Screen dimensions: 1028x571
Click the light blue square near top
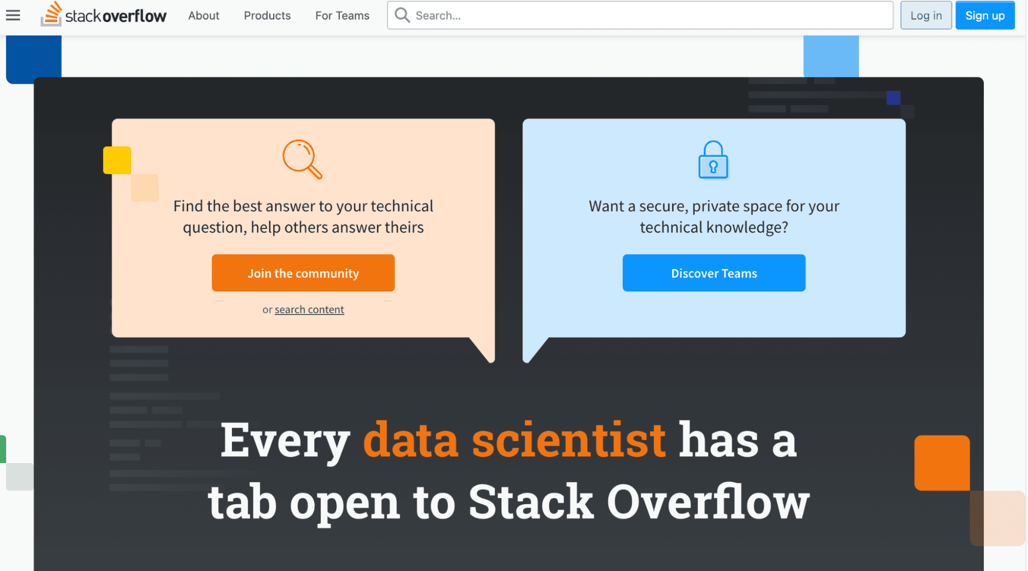831,56
